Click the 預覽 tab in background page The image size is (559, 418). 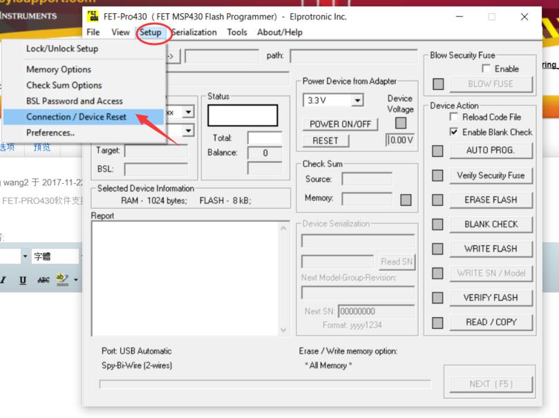coord(42,146)
